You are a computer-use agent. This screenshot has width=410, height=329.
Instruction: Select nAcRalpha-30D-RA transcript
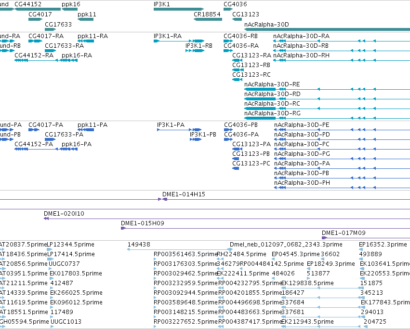tap(342, 41)
